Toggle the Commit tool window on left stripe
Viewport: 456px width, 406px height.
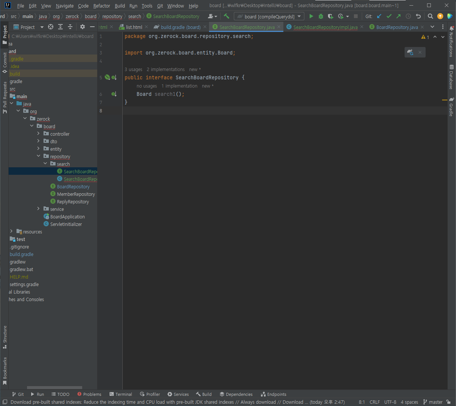5,63
